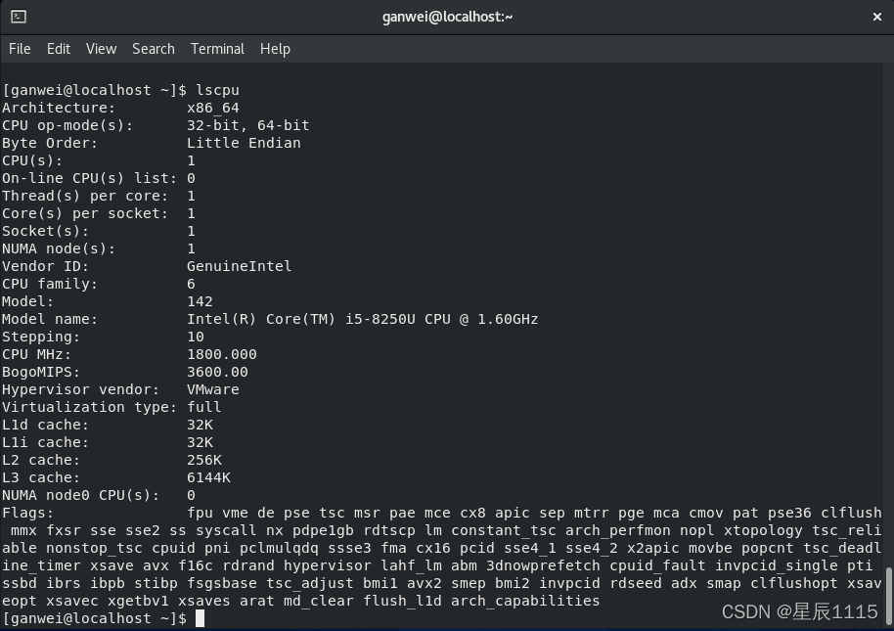Click the 'full' virtualization type value
894x631 pixels.
pos(204,407)
